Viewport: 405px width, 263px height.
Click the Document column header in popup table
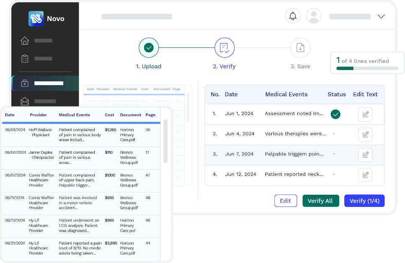130,115
